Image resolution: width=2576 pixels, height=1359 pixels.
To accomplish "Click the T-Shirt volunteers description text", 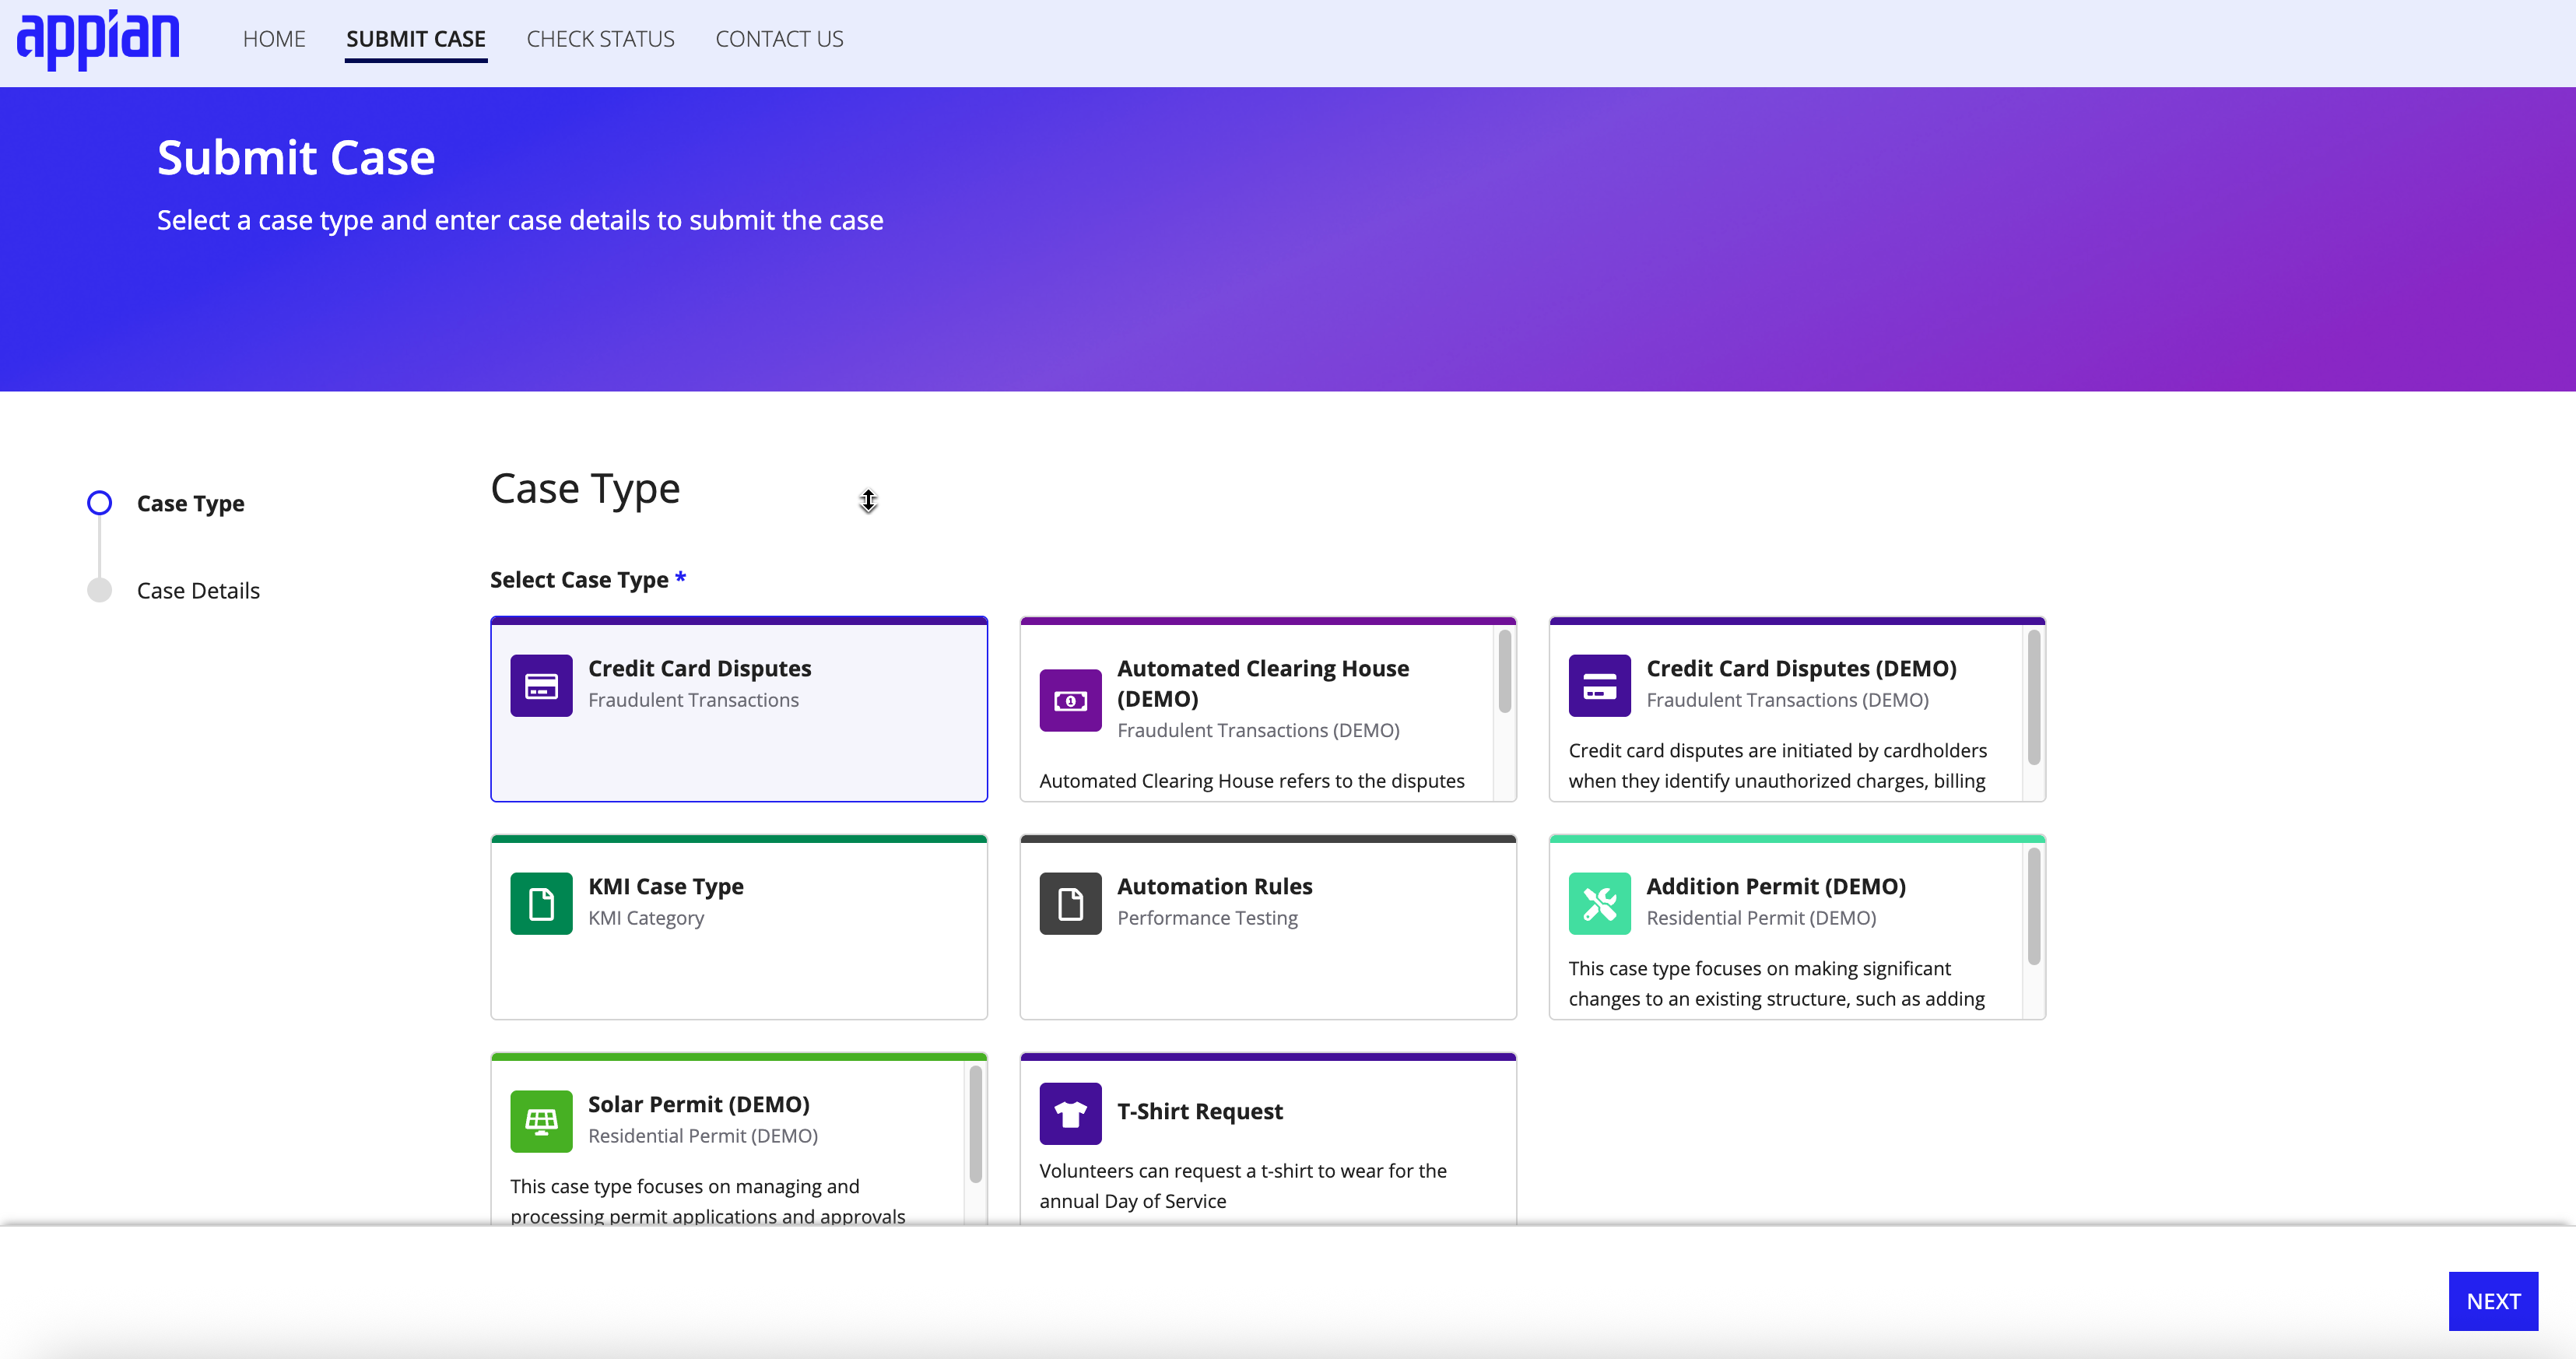I will 1242,1186.
